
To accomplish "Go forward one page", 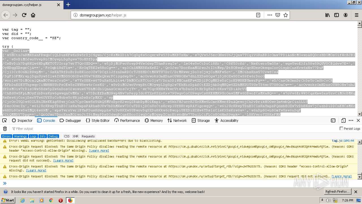I will [x=15, y=15].
